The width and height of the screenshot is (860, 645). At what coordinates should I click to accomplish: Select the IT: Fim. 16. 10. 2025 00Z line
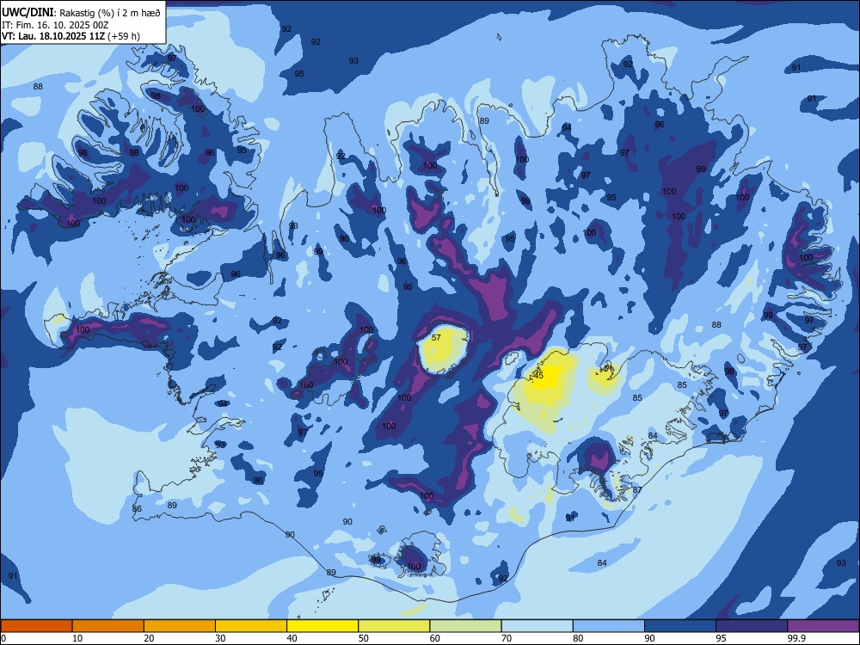[55, 25]
